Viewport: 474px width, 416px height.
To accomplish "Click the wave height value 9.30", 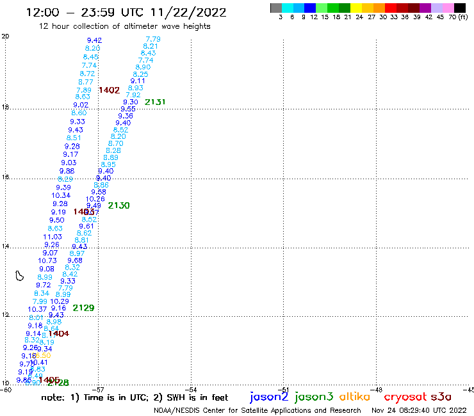I will pos(131,102).
